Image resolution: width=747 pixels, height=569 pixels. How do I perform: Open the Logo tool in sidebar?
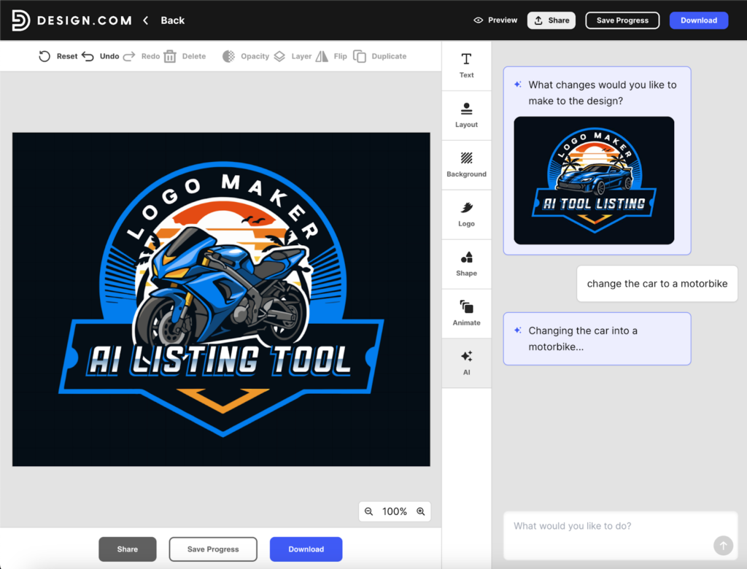466,214
